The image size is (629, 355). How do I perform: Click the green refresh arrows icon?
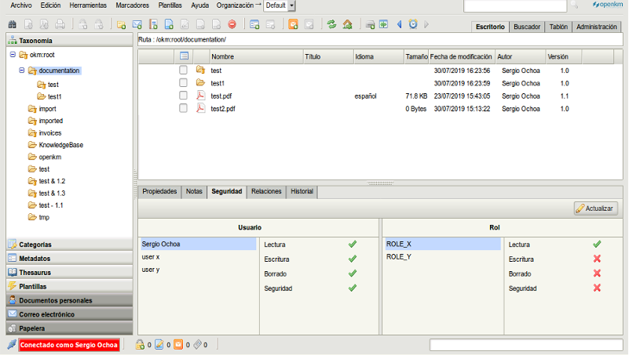point(331,24)
